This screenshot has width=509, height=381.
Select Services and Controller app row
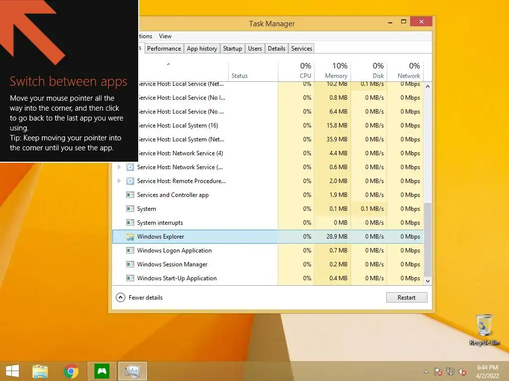click(x=268, y=195)
